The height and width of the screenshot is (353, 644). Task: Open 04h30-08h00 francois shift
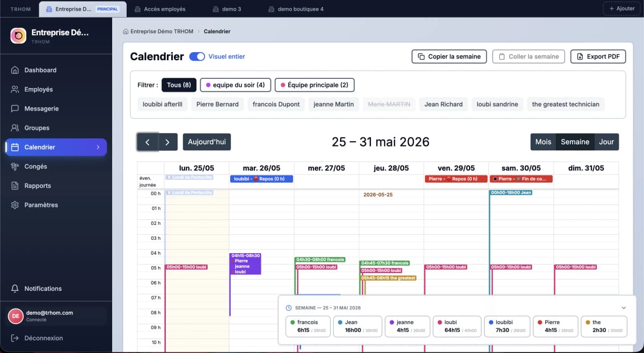320,260
